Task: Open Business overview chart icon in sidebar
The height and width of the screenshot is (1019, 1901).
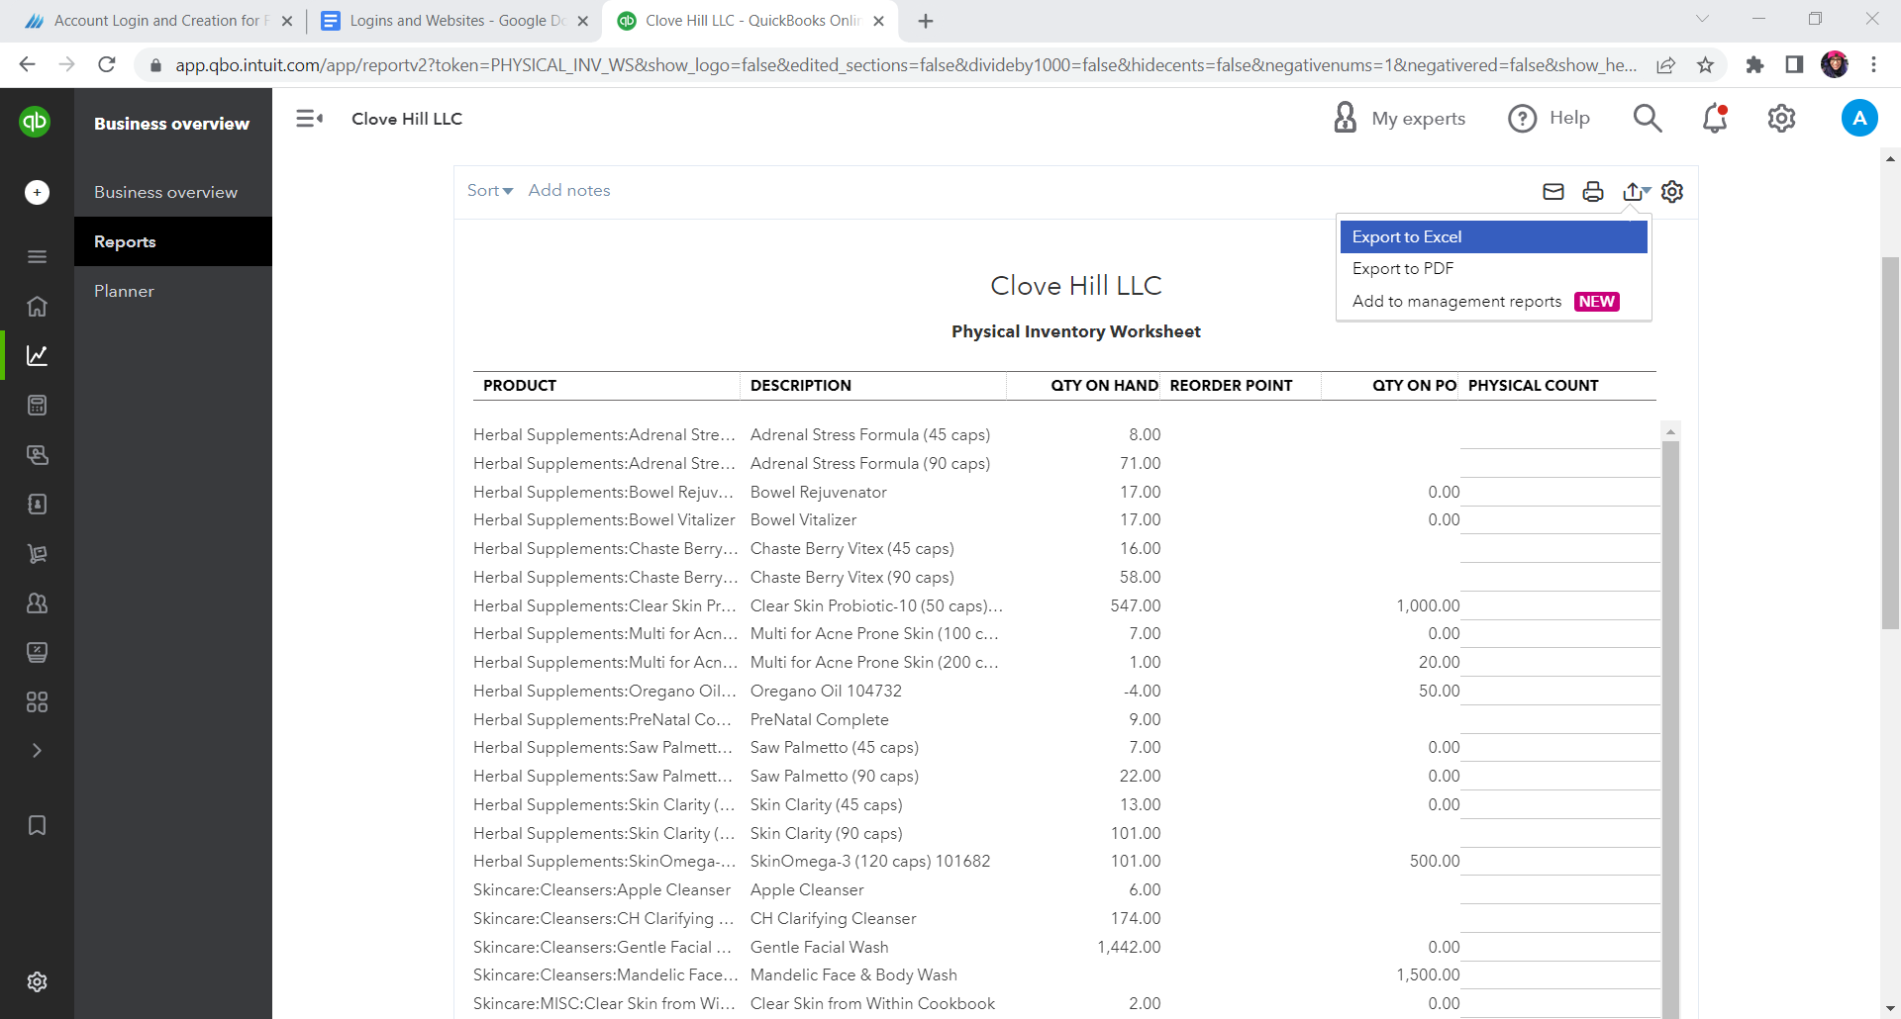Action: pos(37,355)
